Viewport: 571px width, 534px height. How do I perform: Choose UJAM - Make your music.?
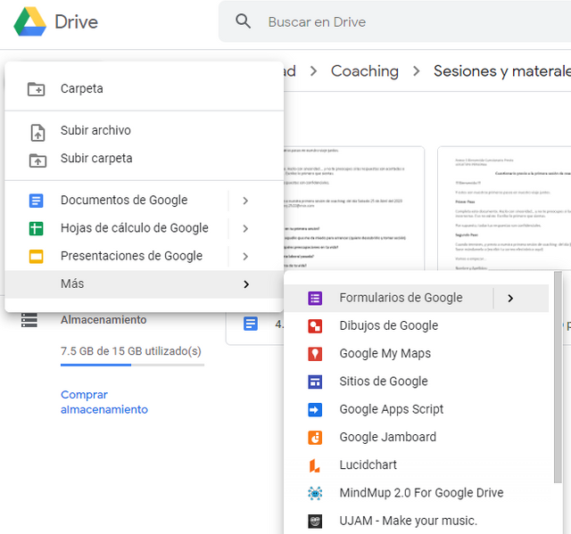(417, 521)
